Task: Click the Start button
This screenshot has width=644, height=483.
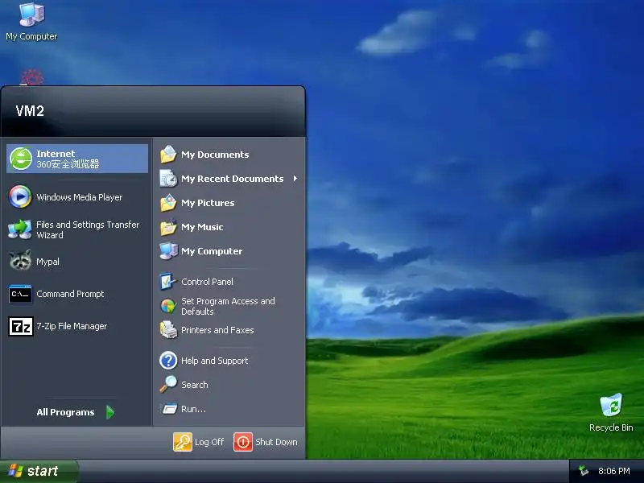Action: click(39, 471)
